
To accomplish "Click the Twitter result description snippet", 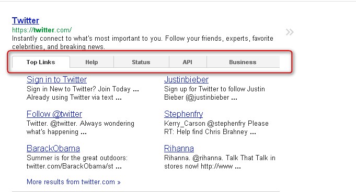I will (142, 42).
